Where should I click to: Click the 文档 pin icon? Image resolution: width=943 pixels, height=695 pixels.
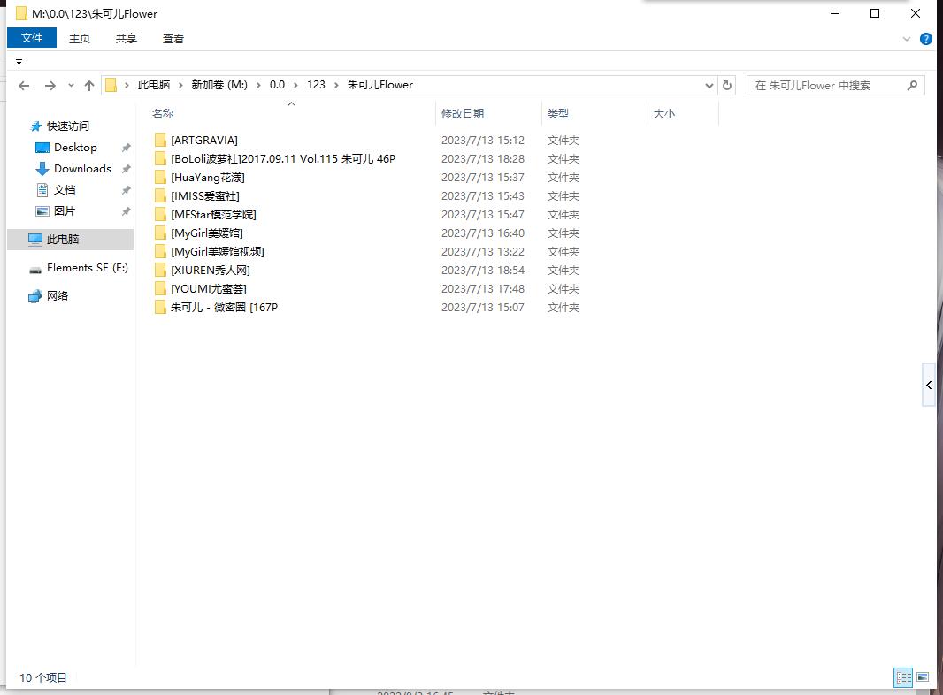tap(126, 191)
